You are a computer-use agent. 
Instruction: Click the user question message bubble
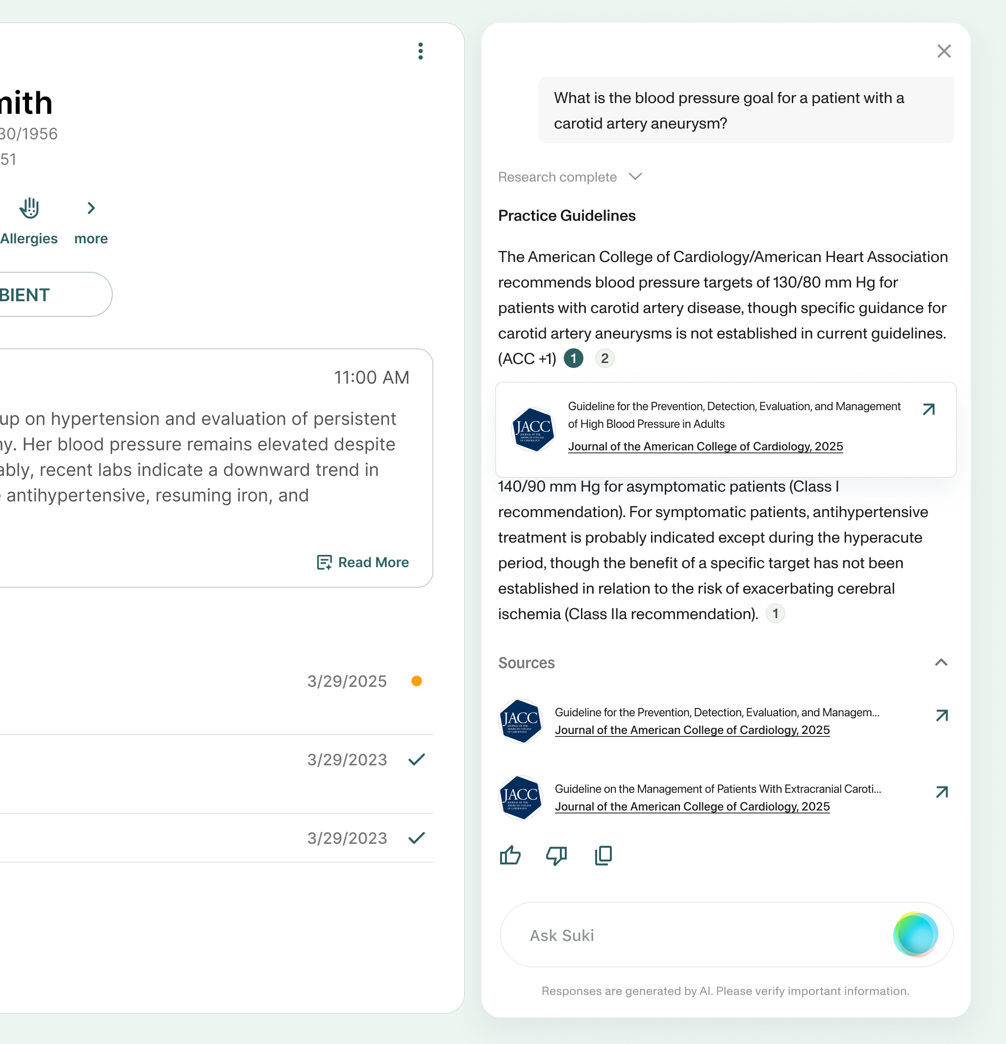746,110
